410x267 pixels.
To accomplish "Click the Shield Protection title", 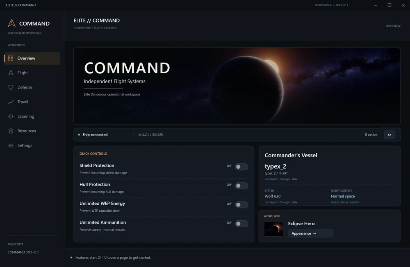I will (97, 165).
